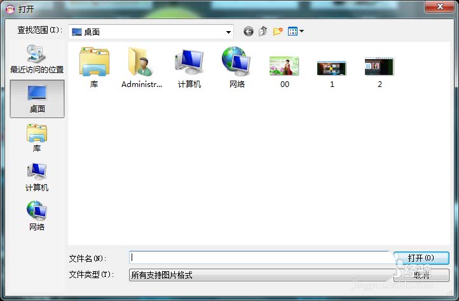Go back using the toolbar back arrow
Image resolution: width=459 pixels, height=301 pixels.
click(x=249, y=31)
